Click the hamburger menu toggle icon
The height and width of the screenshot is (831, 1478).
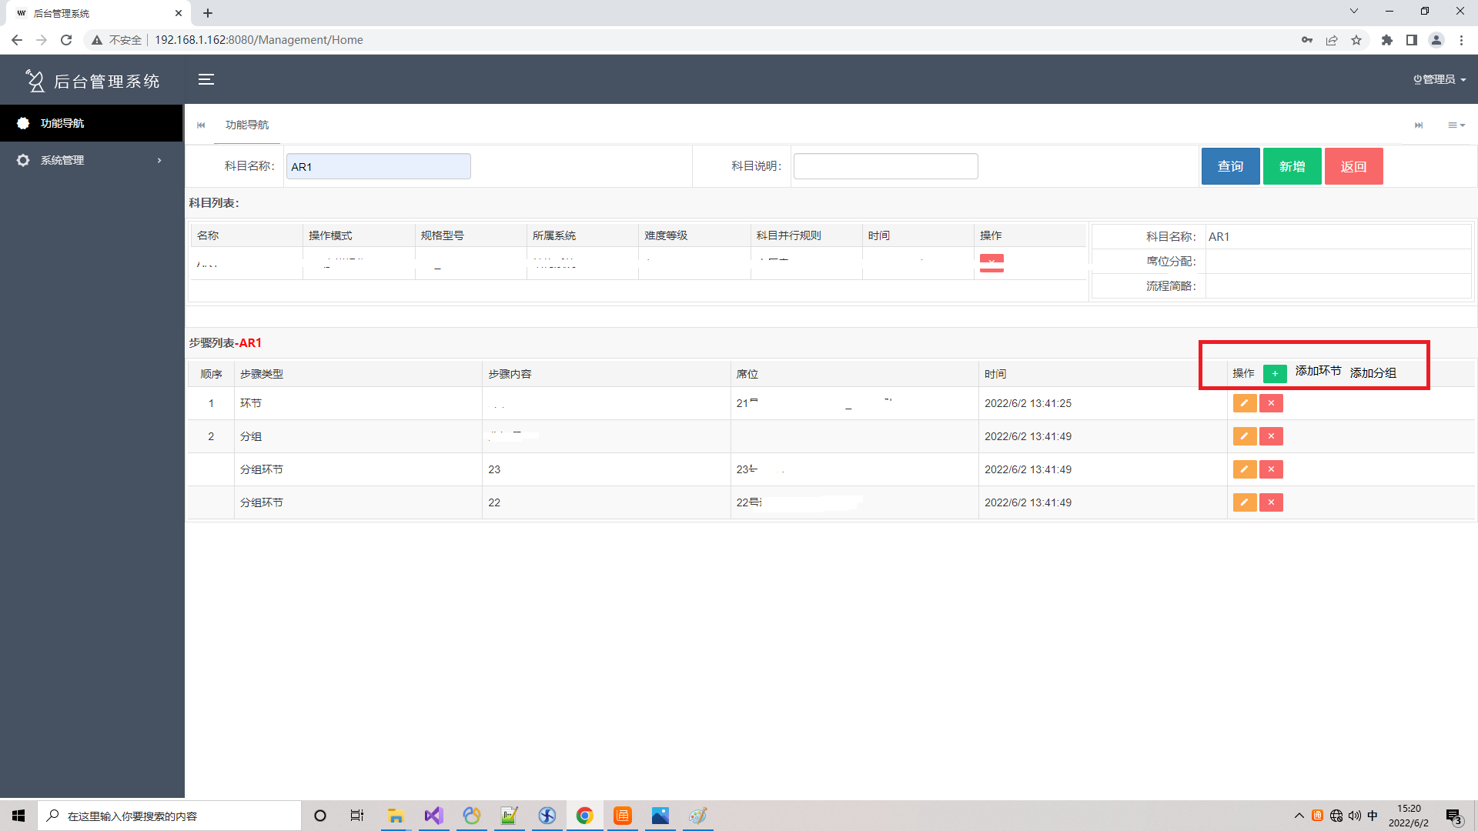point(206,79)
